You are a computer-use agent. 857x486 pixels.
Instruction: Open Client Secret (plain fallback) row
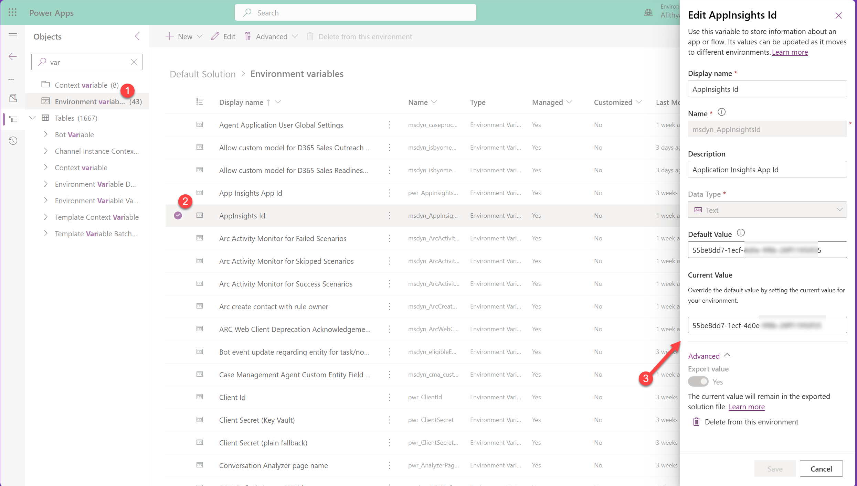[x=263, y=443]
